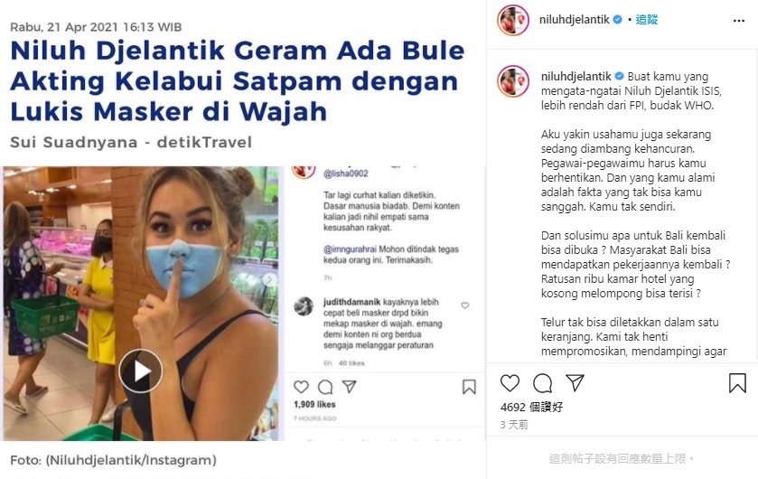Click embedded heart icon in inner screenshot

pyautogui.click(x=301, y=387)
